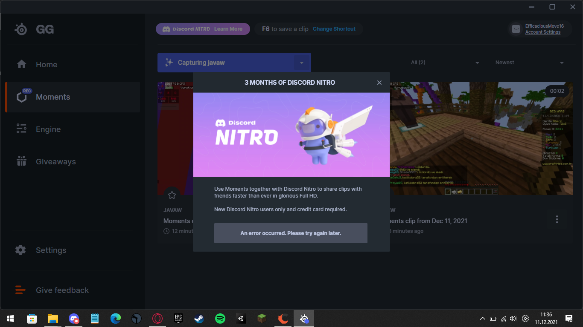This screenshot has width=583, height=327.
Task: Open Opera GX from the taskbar
Action: tap(157, 318)
